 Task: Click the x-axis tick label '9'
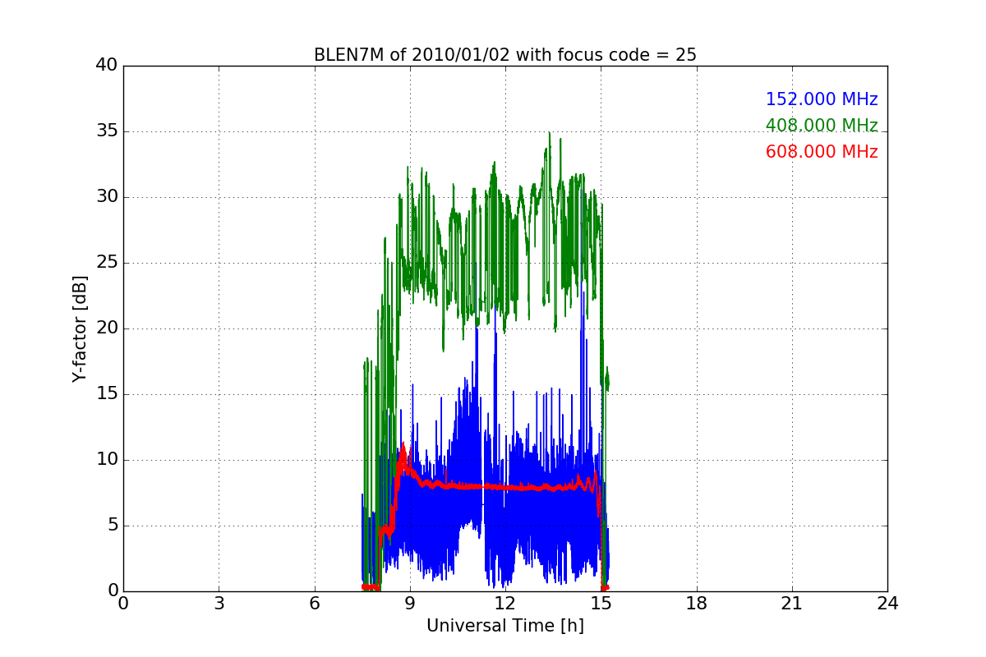[x=410, y=604]
